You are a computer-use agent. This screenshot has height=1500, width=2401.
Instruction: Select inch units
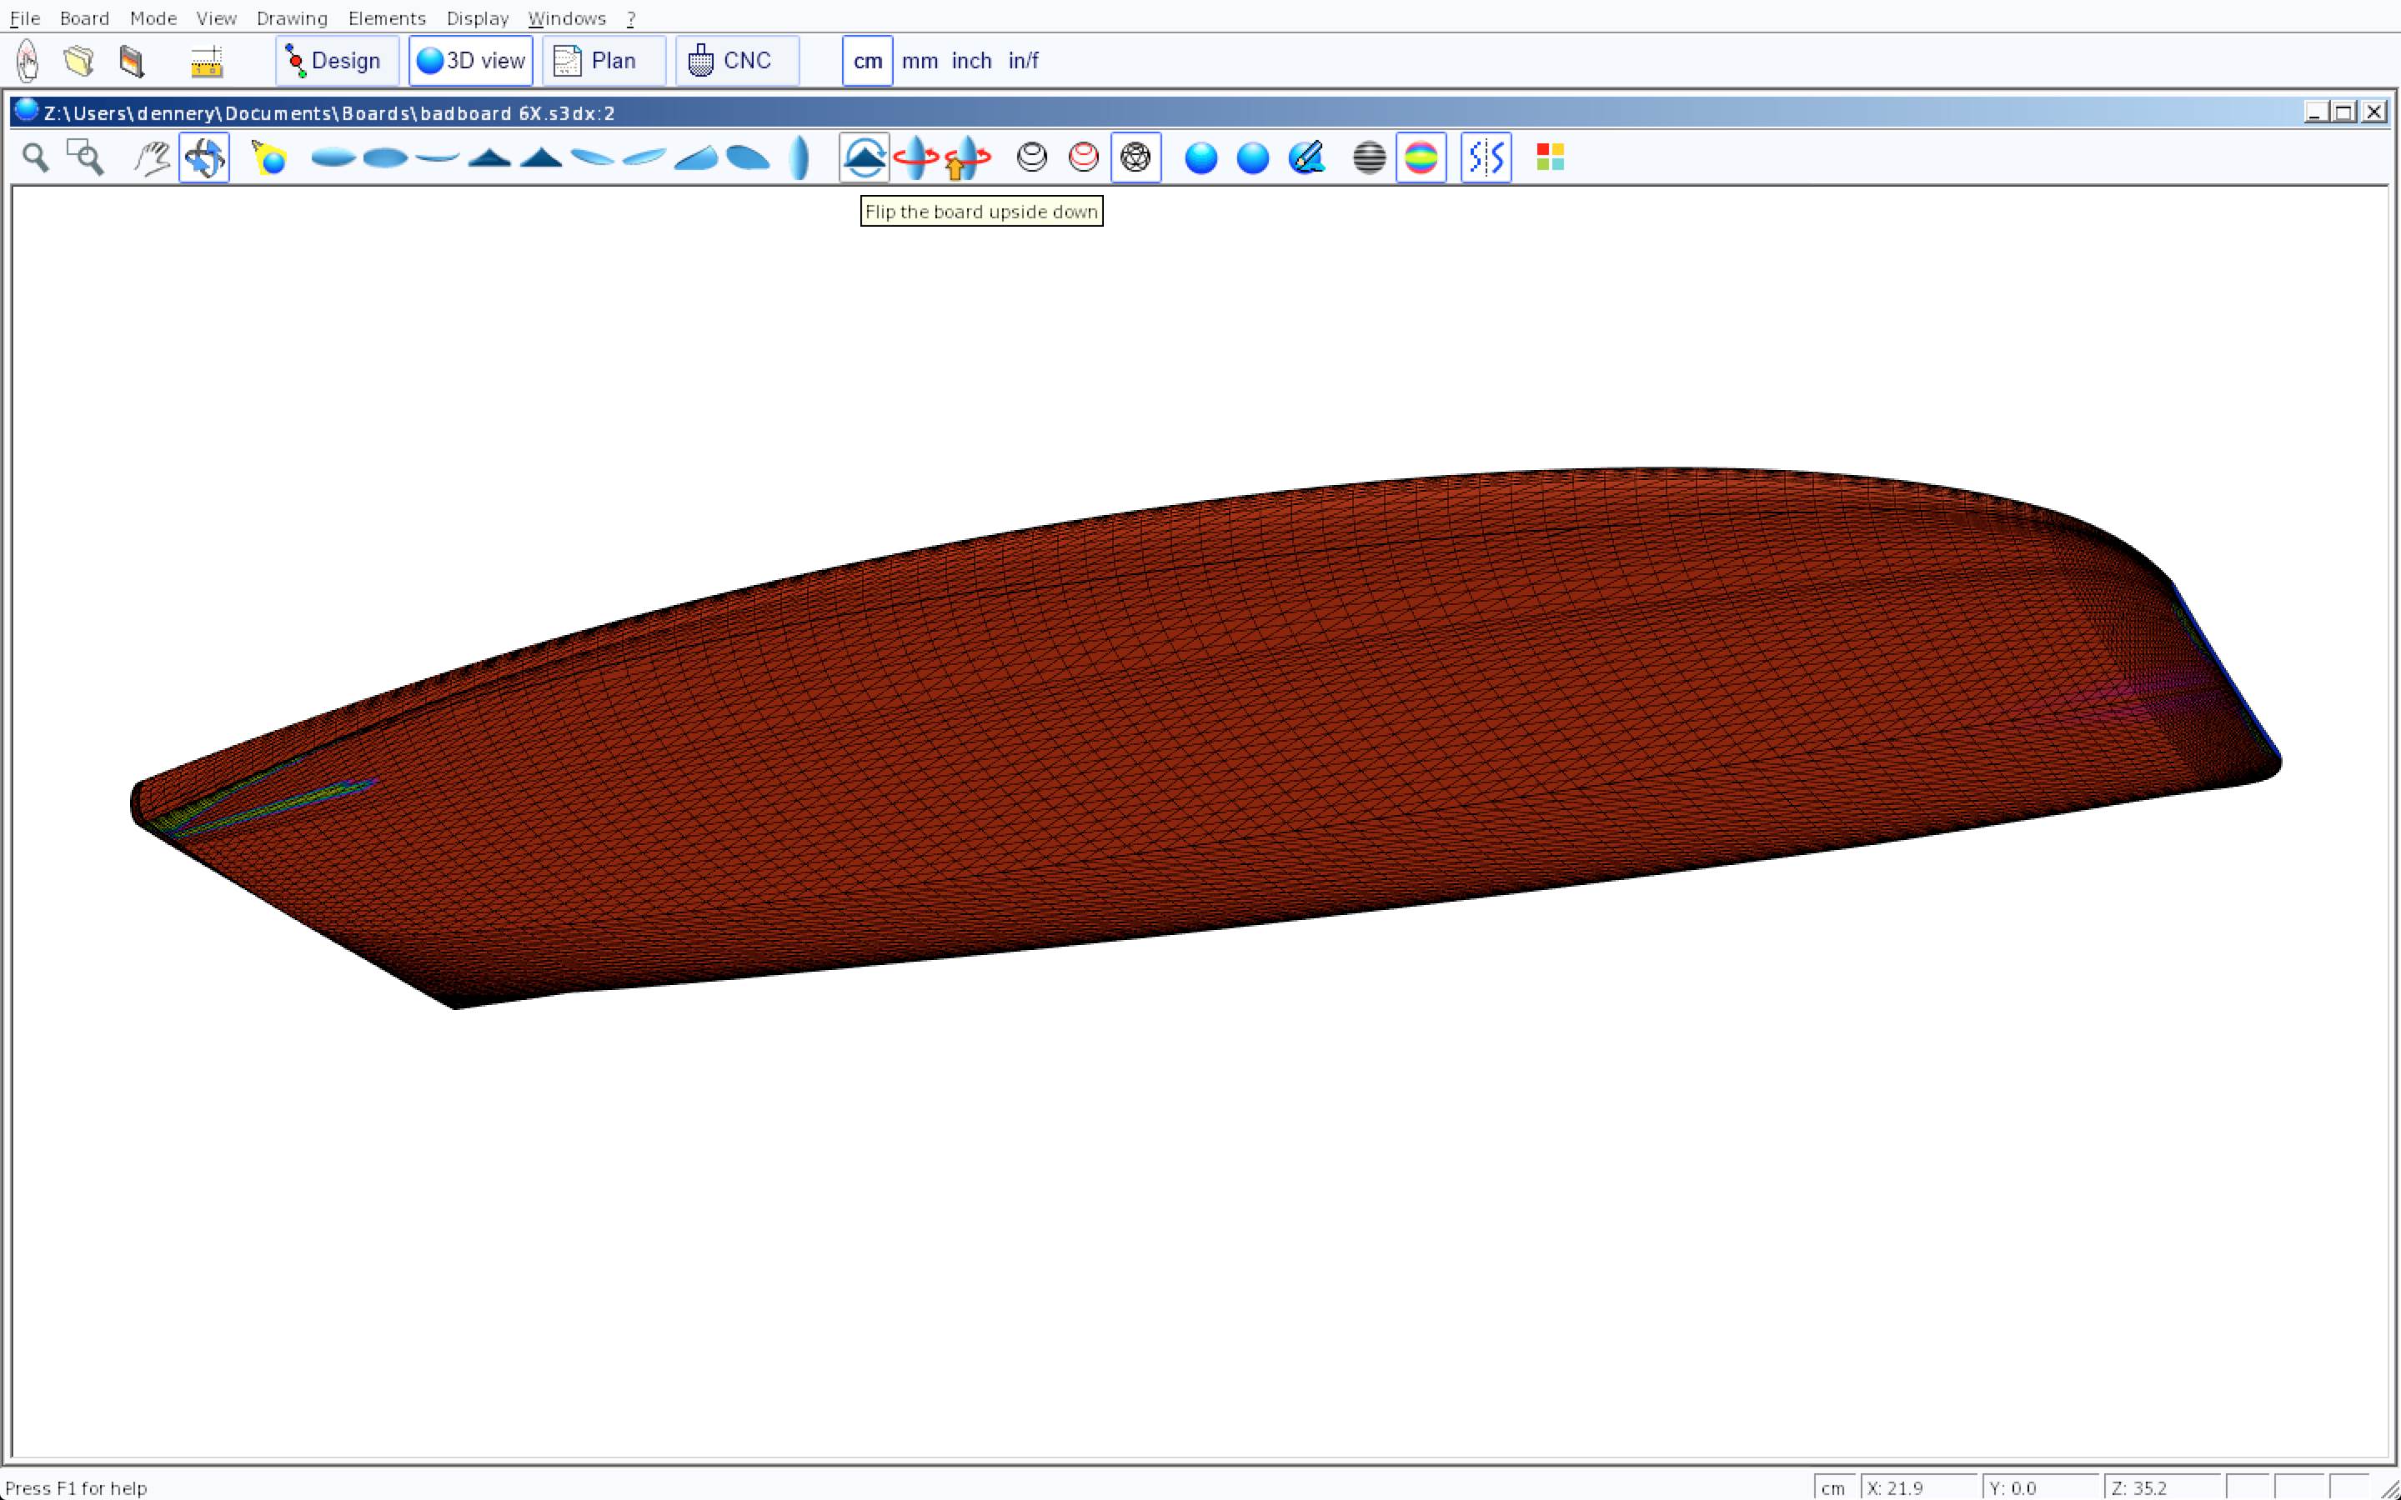[x=971, y=61]
